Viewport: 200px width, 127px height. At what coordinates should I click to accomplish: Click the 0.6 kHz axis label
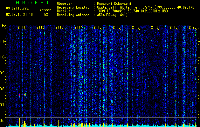click(x=3, y=121)
